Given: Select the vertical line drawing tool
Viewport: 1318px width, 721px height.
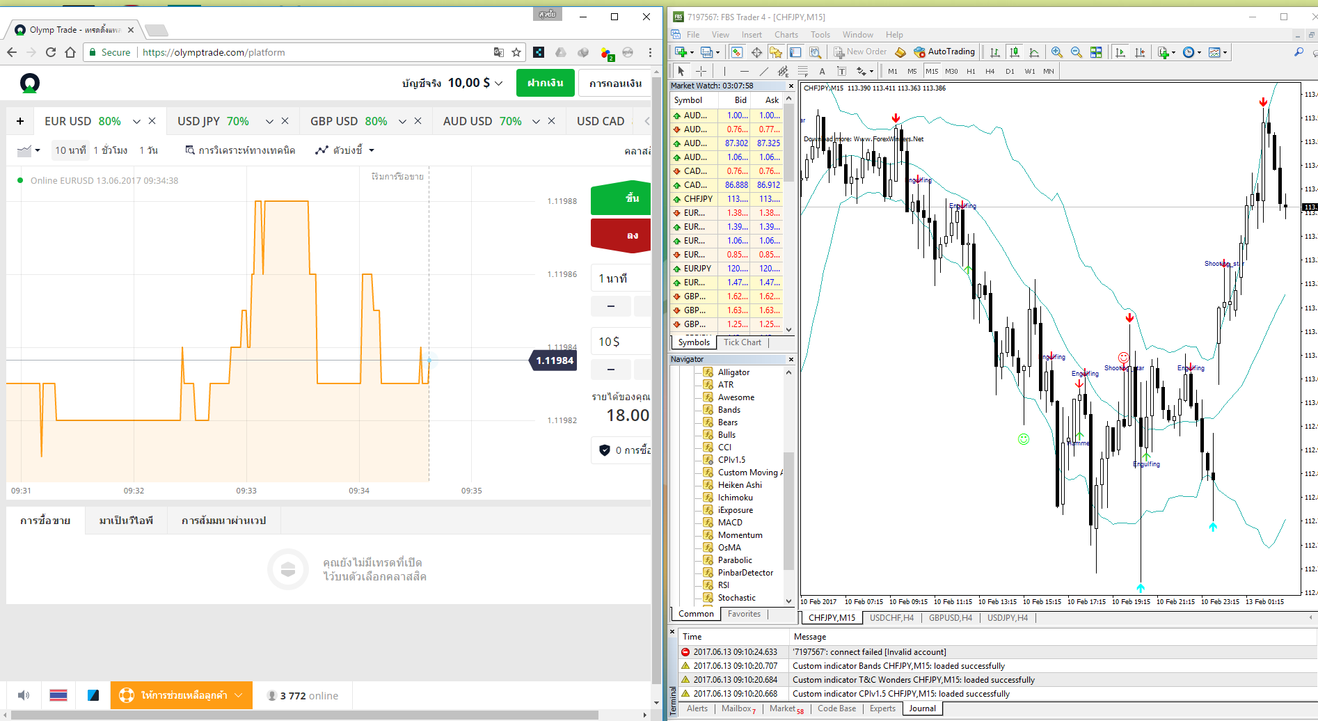Looking at the screenshot, I should pos(724,71).
